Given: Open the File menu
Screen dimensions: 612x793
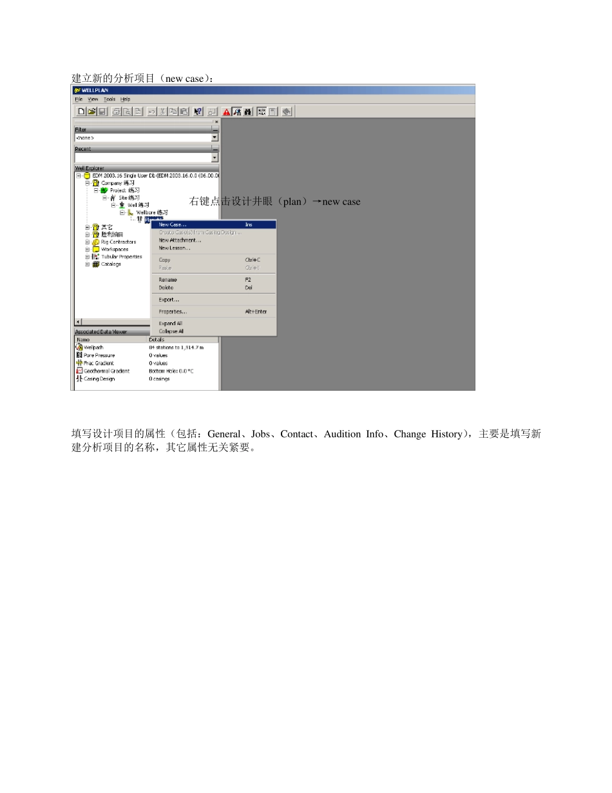Looking at the screenshot, I should 79,99.
